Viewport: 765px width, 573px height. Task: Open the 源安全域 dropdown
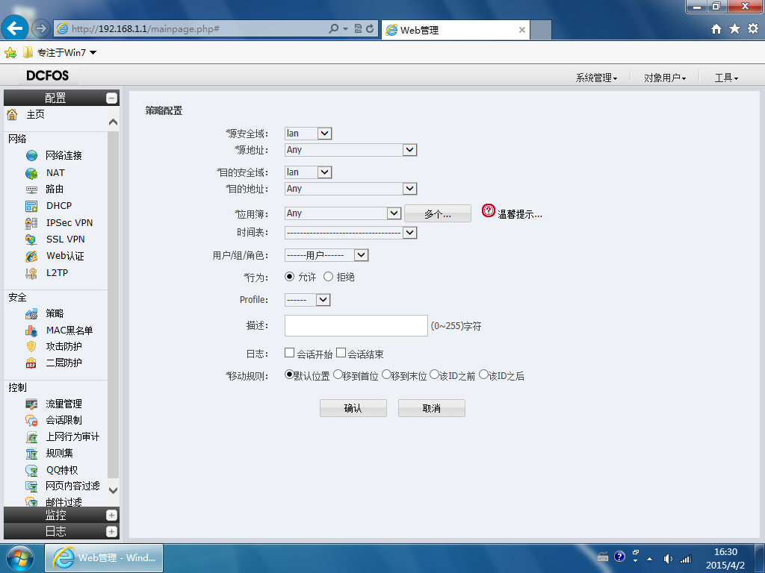[x=309, y=134]
